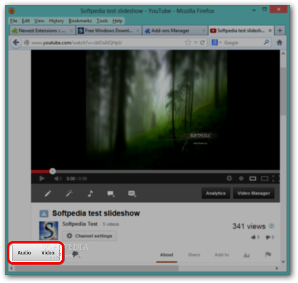Open audio music note editor icon
The height and width of the screenshot is (283, 298).
tap(90, 194)
